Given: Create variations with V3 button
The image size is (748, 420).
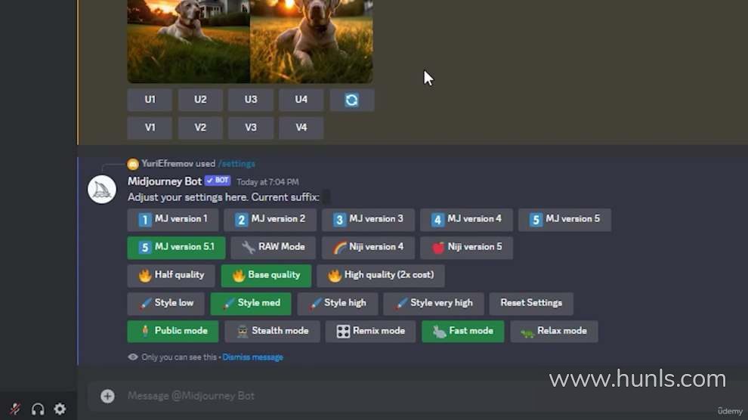Looking at the screenshot, I should (250, 128).
